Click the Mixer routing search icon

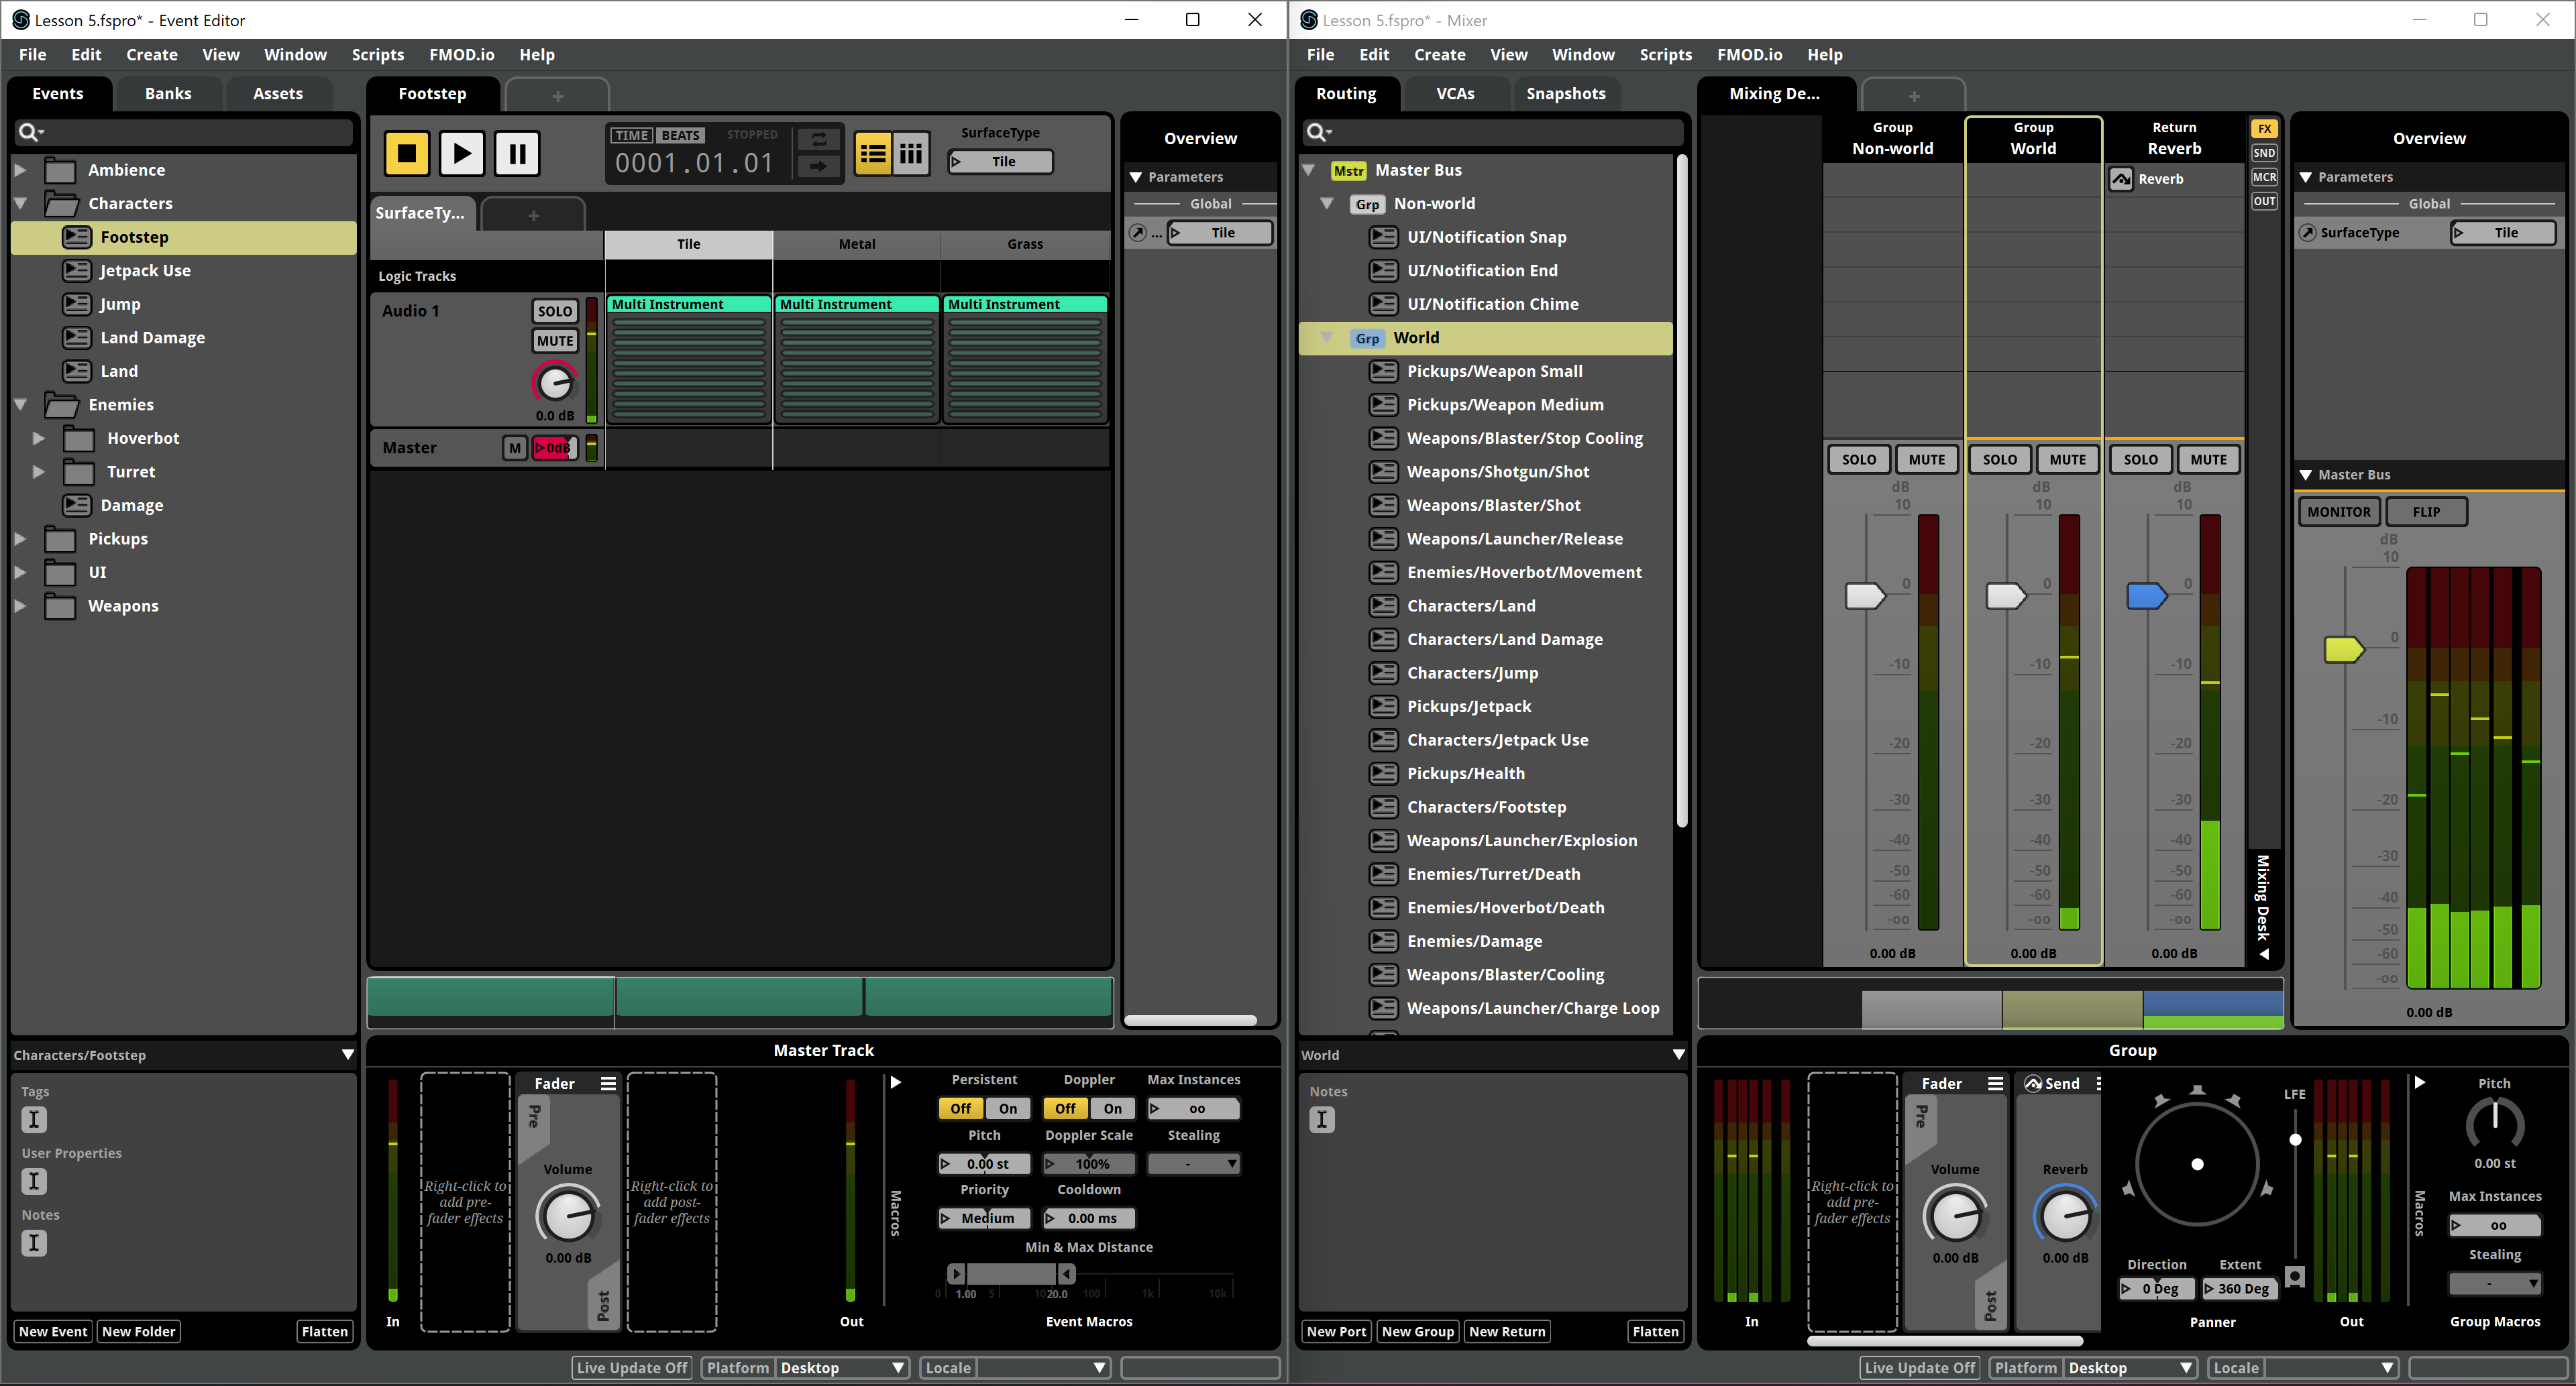tap(1318, 132)
